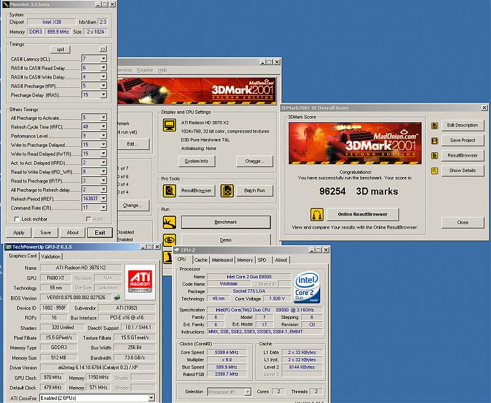This screenshot has width=491, height=403.
Task: Open the CAS# Latency (tCL) dropdown
Action: pyautogui.click(x=103, y=58)
